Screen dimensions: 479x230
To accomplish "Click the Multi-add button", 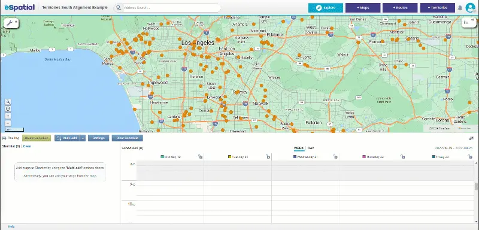I will click(x=68, y=138).
